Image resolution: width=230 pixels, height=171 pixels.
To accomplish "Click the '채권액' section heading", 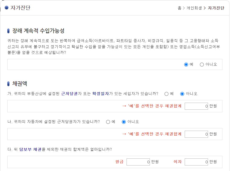I will point(20,84).
